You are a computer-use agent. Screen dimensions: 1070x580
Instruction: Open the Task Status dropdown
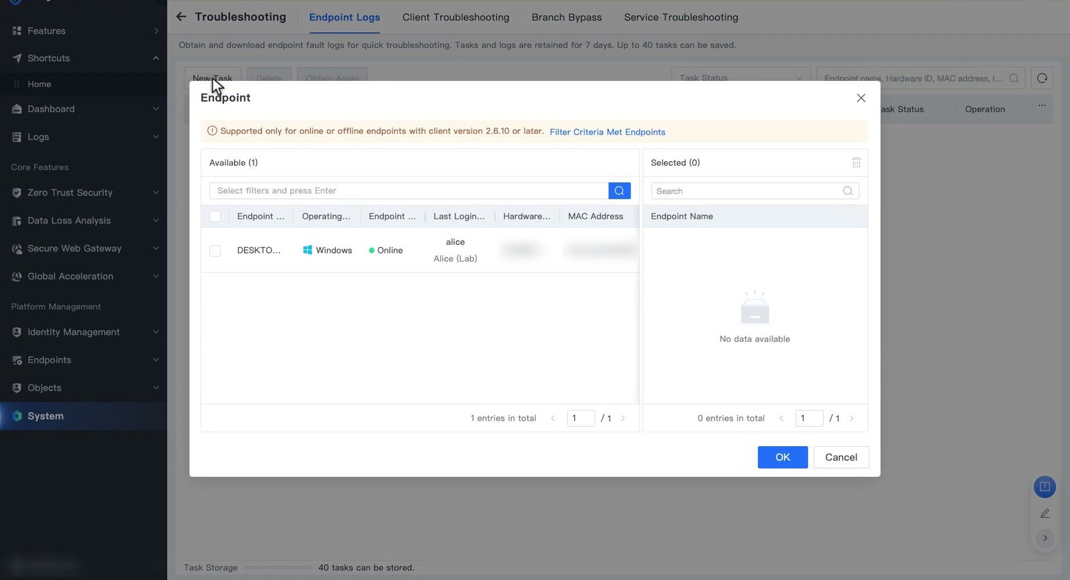(741, 78)
